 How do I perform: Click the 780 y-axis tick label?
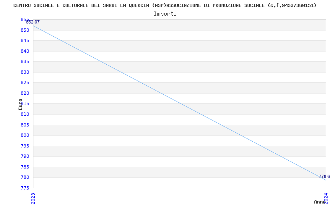pos(25,178)
